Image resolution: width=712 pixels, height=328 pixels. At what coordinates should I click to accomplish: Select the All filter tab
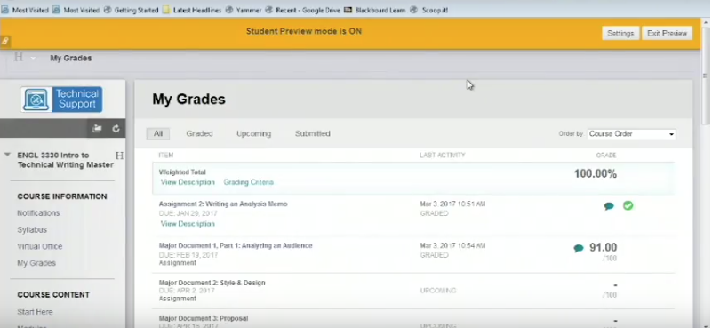pos(158,133)
